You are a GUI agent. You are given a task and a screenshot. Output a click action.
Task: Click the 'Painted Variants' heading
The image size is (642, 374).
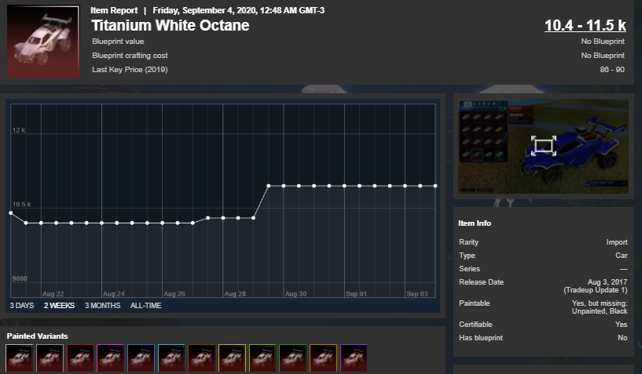coord(37,336)
